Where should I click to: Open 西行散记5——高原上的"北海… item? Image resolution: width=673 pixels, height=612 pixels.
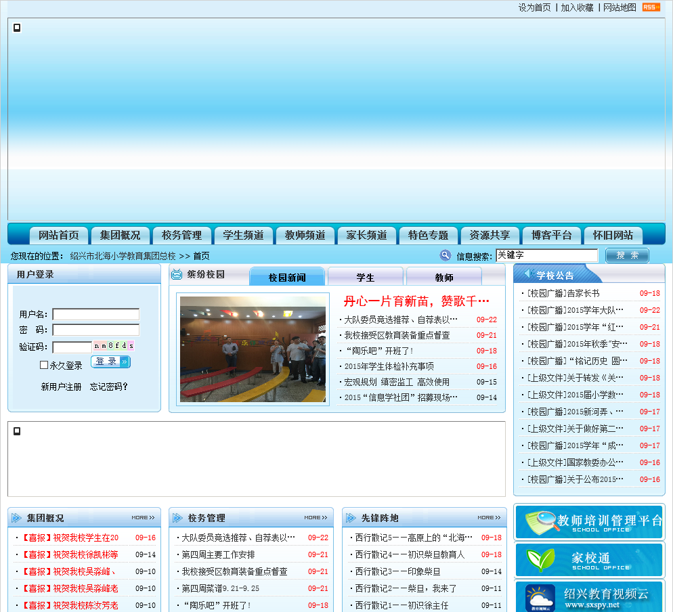click(414, 538)
